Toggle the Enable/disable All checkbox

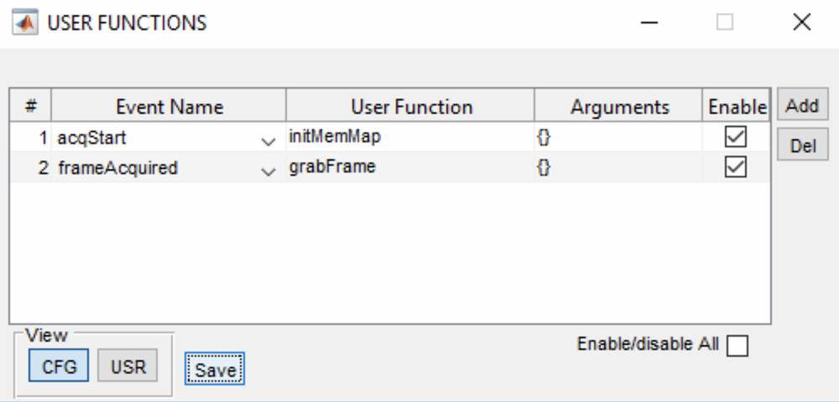click(x=737, y=345)
